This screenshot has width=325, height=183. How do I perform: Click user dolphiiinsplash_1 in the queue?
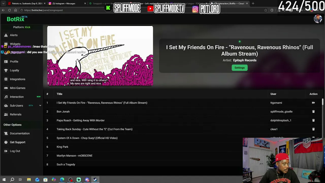pos(281,120)
